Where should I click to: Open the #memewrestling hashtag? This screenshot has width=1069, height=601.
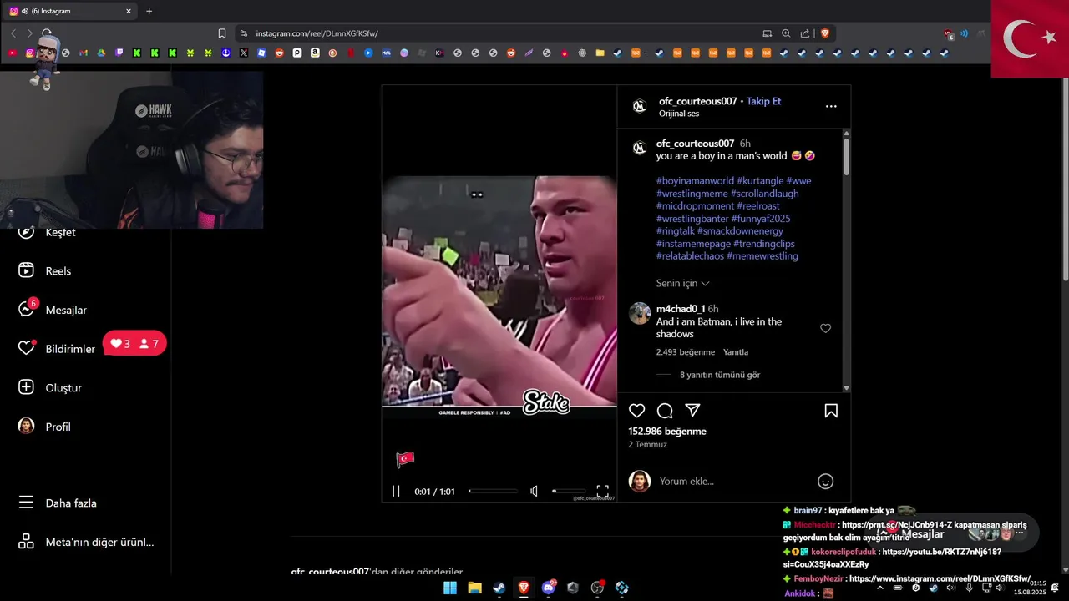tap(762, 255)
